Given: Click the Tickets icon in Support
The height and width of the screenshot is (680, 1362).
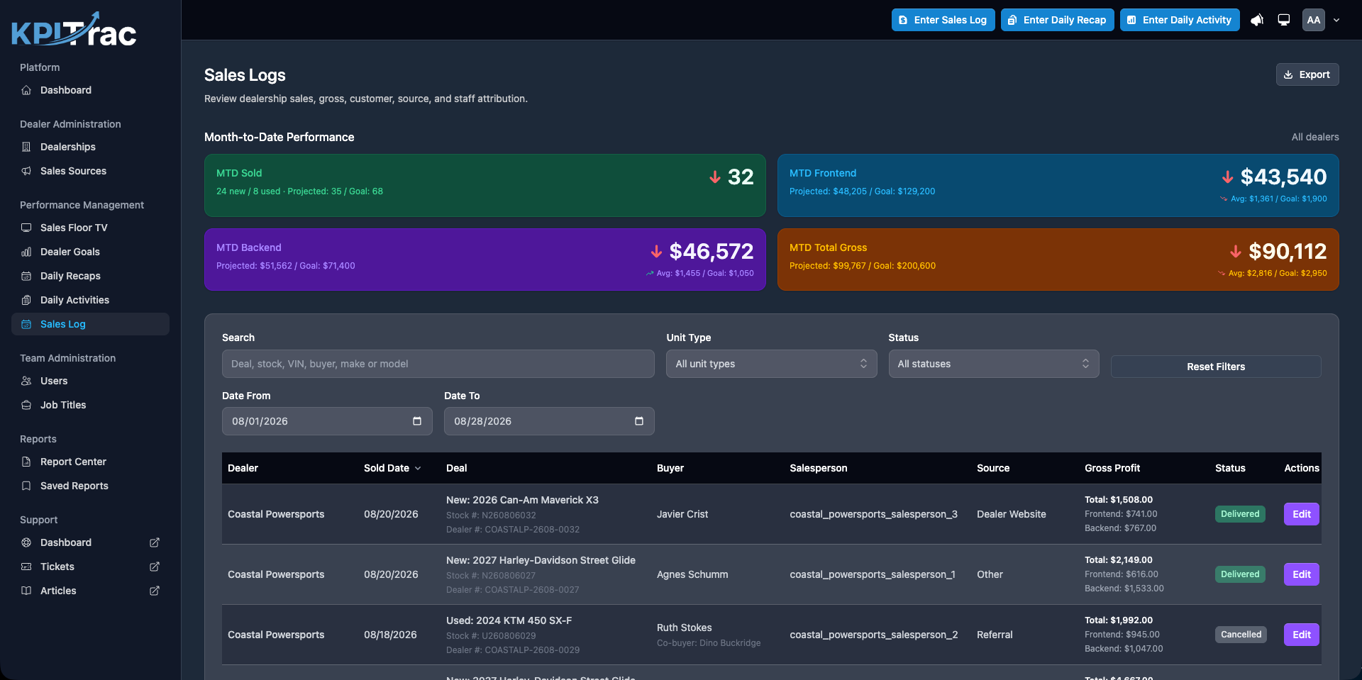Looking at the screenshot, I should click(x=26, y=567).
